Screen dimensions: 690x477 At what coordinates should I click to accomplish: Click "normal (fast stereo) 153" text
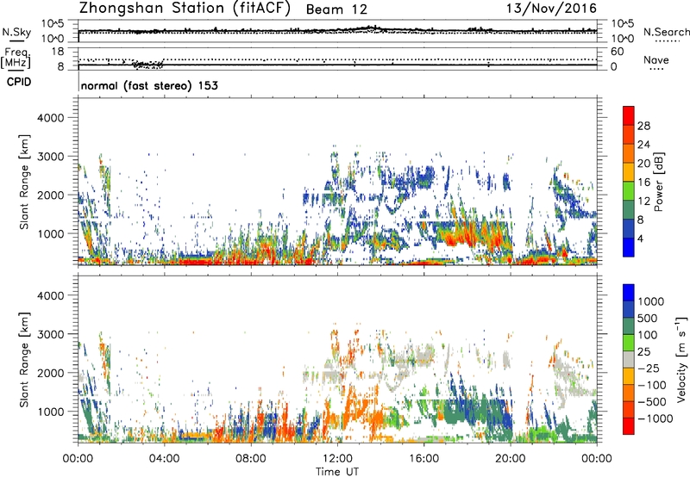coord(149,85)
